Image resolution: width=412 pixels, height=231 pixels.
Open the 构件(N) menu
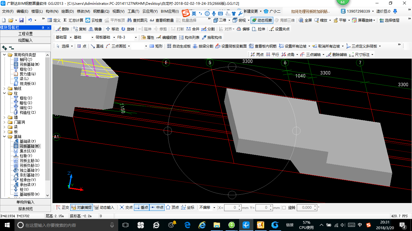click(52, 11)
